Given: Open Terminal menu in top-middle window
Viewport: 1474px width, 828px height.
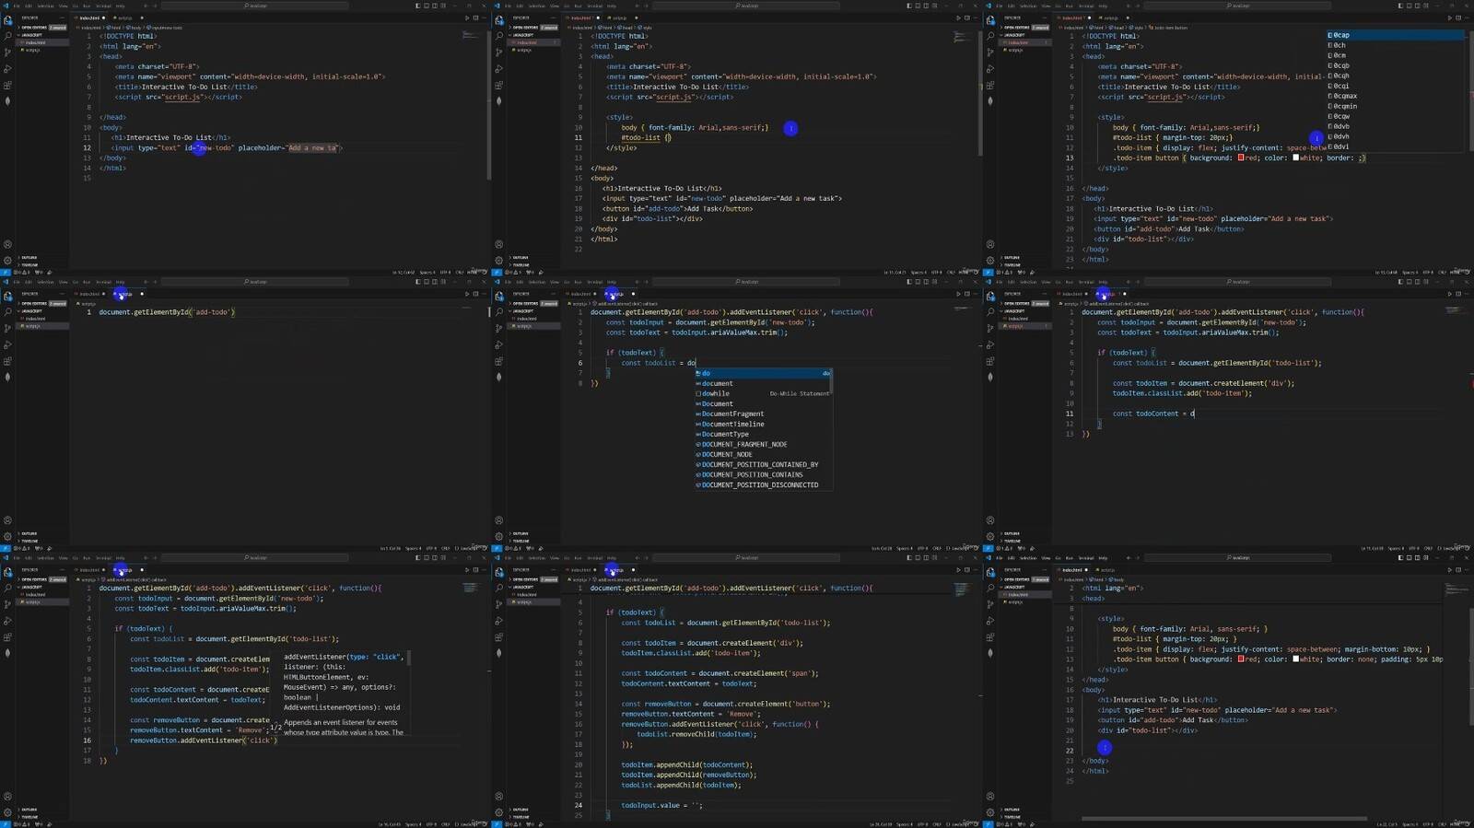Looking at the screenshot, I should coord(594,6).
